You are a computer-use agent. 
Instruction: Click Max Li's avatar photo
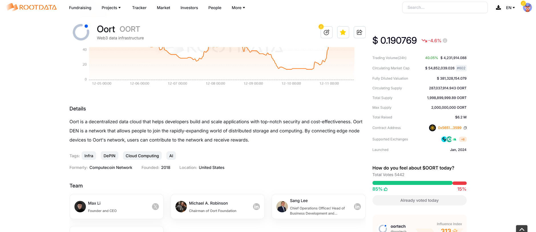pos(80,207)
